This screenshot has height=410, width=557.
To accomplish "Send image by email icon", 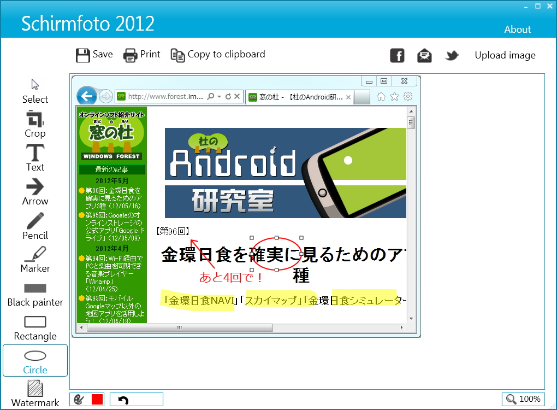I will [x=424, y=56].
